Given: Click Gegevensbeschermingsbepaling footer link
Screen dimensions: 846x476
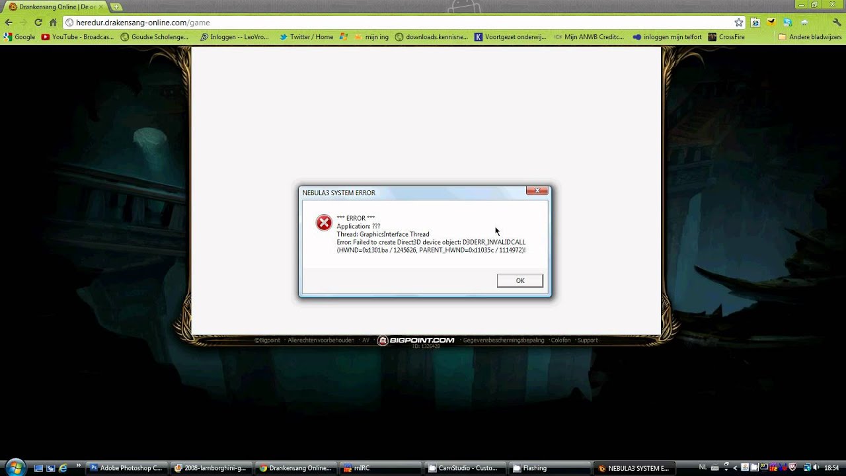Looking at the screenshot, I should [x=504, y=340].
